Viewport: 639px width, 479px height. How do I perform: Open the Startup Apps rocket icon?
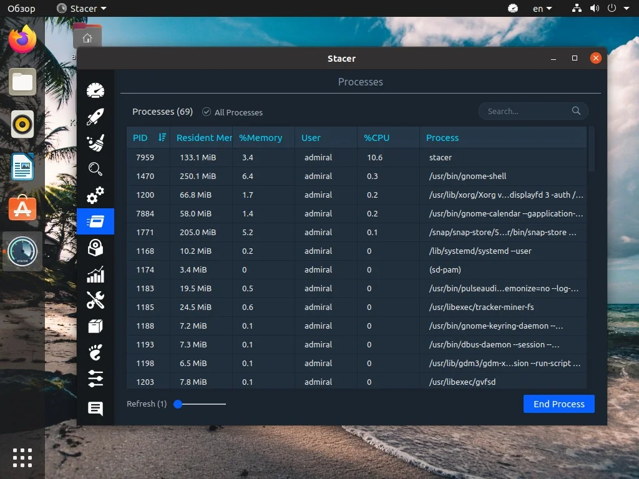(x=95, y=116)
